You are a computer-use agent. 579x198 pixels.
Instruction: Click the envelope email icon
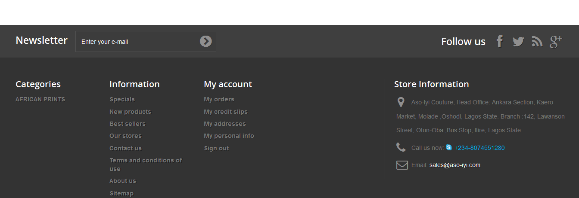point(402,165)
